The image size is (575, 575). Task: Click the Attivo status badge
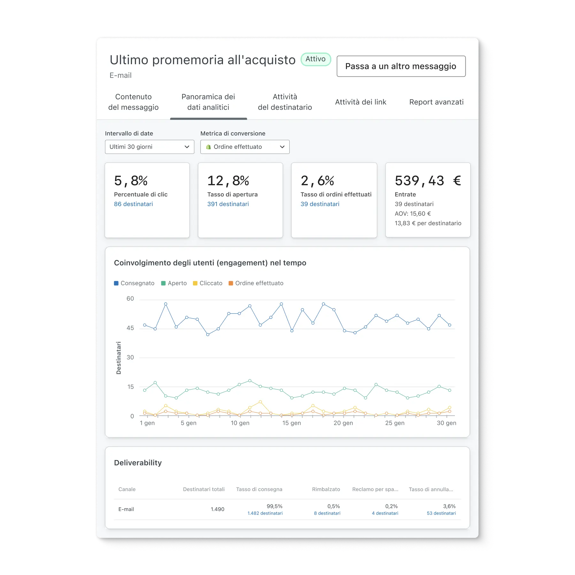click(316, 59)
